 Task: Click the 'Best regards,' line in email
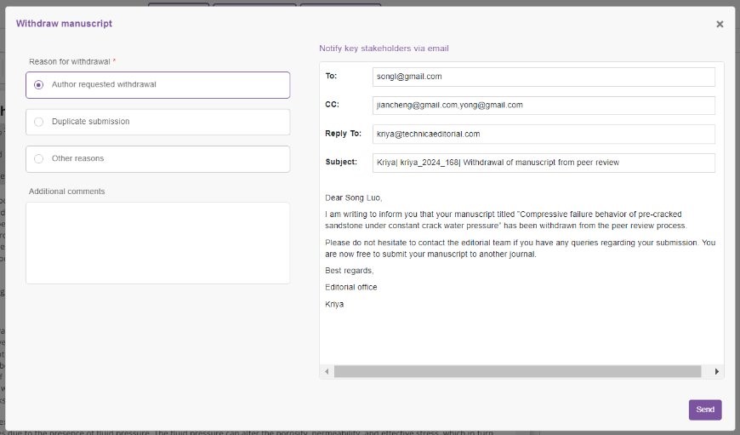coord(350,271)
